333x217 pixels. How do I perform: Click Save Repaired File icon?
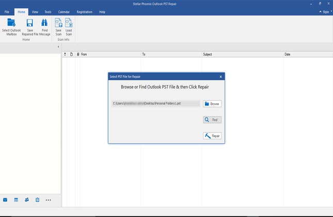pyautogui.click(x=30, y=23)
